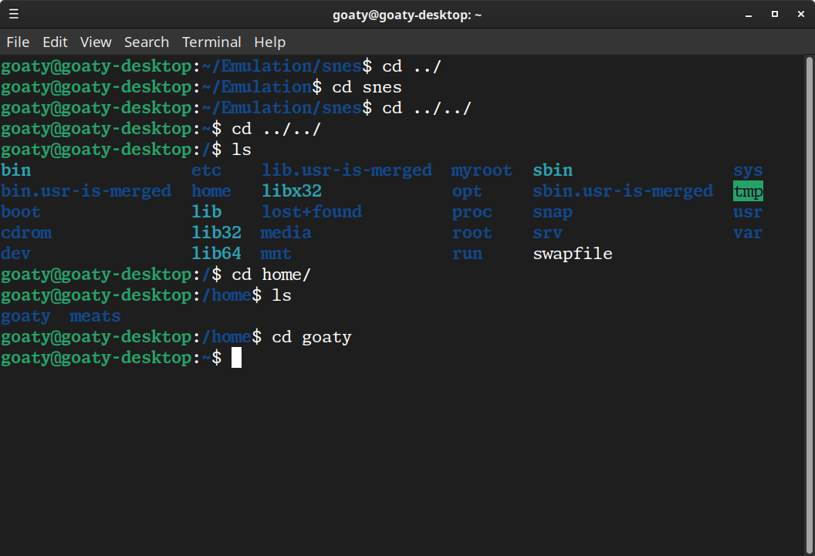Viewport: 815px width, 556px height.
Task: Click the terminal vertical scrollbar
Action: (x=810, y=305)
